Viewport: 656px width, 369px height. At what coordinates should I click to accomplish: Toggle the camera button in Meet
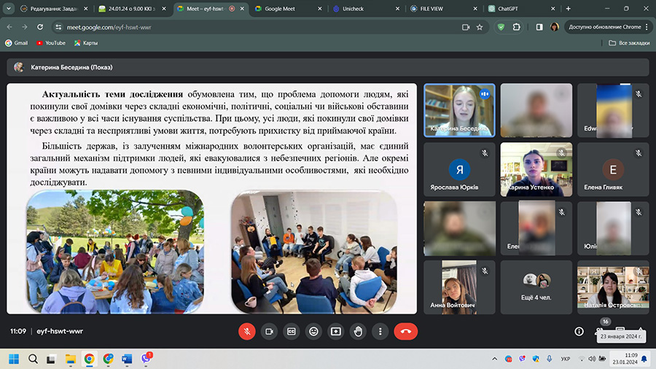click(x=269, y=331)
